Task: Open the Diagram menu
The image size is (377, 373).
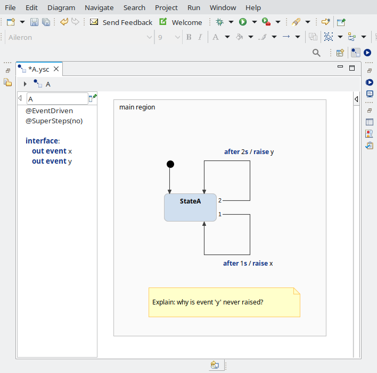Action: [61, 7]
